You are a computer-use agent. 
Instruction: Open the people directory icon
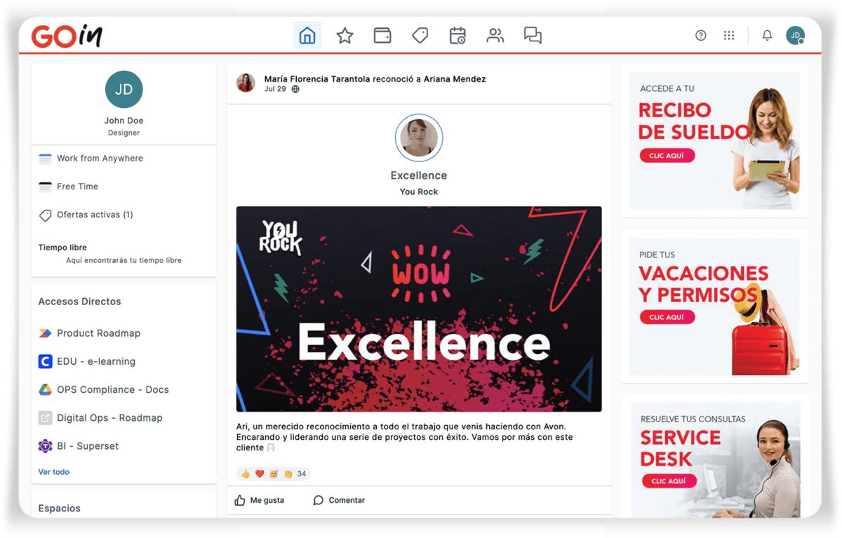[x=495, y=36]
